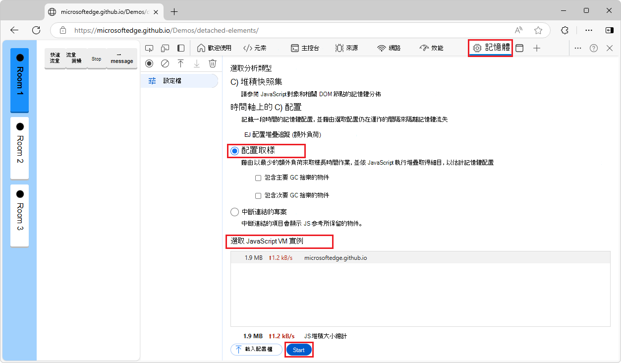Select the 配置取樣 radio button

(235, 151)
